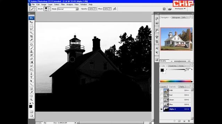222x124 pixels.
Task: Select the Clone Stamp tool
Action: pyautogui.click(x=31, y=52)
